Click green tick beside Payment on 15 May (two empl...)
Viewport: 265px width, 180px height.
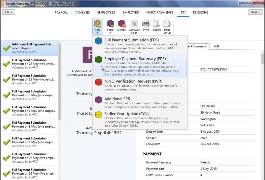[x=7, y=80]
